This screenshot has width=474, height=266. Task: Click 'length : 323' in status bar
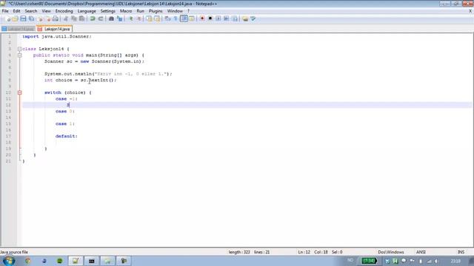pyautogui.click(x=239, y=252)
